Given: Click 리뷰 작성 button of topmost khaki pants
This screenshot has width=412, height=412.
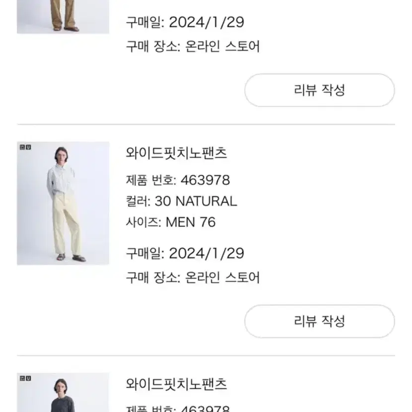Looking at the screenshot, I should [x=320, y=90].
